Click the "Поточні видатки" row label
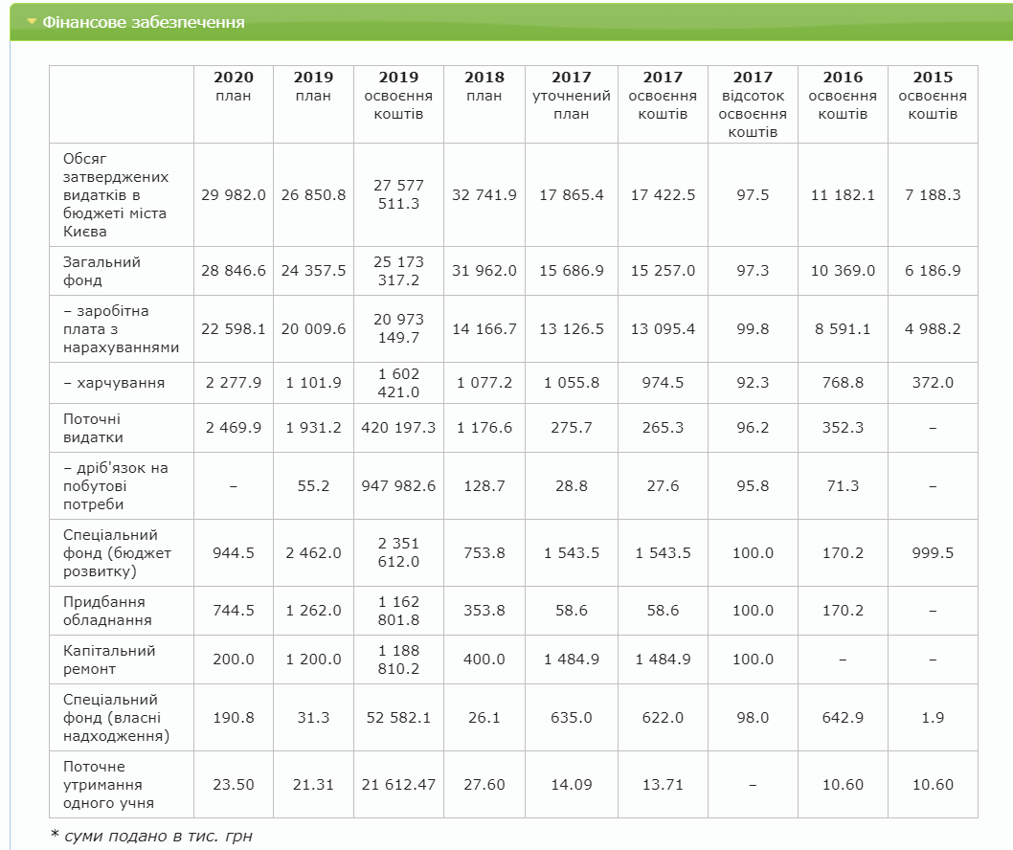The height and width of the screenshot is (850, 1013). [96, 428]
